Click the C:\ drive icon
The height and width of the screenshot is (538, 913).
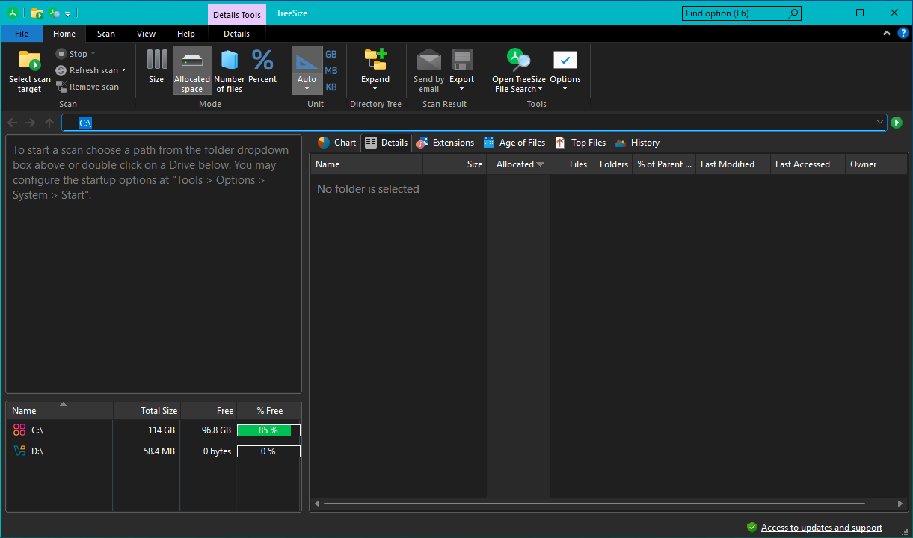[x=19, y=430]
